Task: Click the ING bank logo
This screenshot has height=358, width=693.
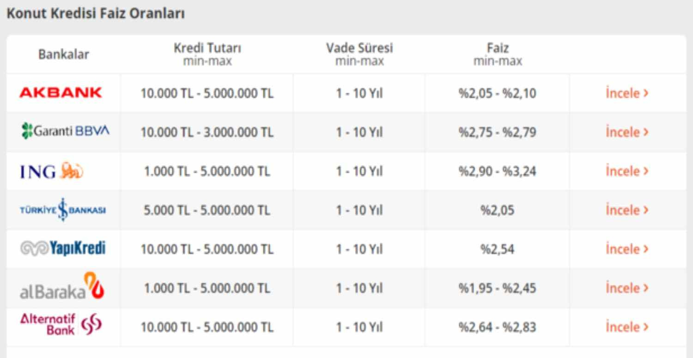Action: pyautogui.click(x=52, y=171)
